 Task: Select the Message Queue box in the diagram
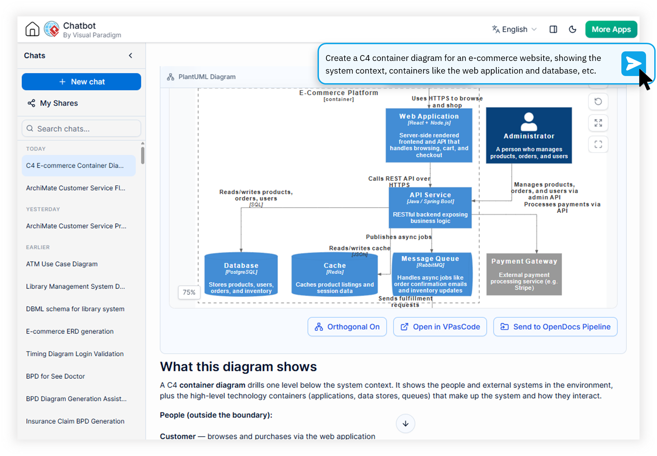click(432, 275)
